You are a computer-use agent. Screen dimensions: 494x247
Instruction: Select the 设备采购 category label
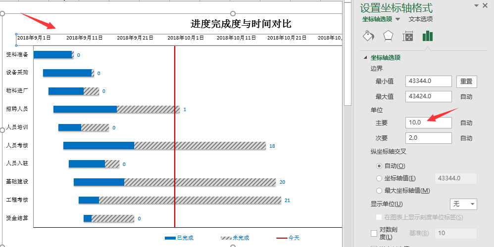[17, 72]
